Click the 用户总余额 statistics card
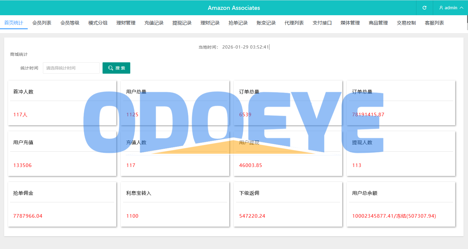 (x=401, y=204)
